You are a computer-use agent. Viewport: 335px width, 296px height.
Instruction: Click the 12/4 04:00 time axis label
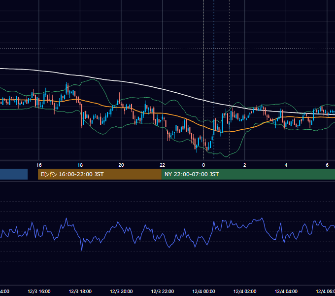coord(286,291)
